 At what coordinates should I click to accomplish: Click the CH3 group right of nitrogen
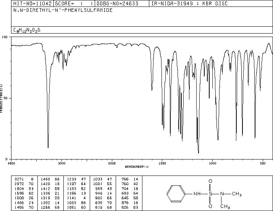237,194
